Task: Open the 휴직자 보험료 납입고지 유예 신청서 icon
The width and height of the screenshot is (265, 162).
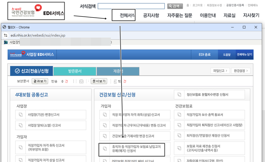Action: [104, 149]
